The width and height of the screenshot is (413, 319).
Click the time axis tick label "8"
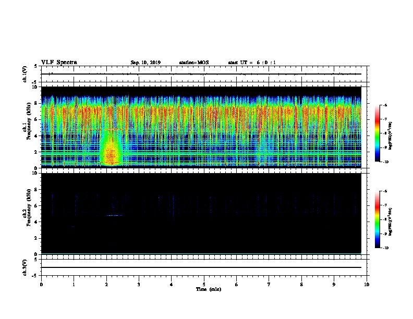[301, 285]
